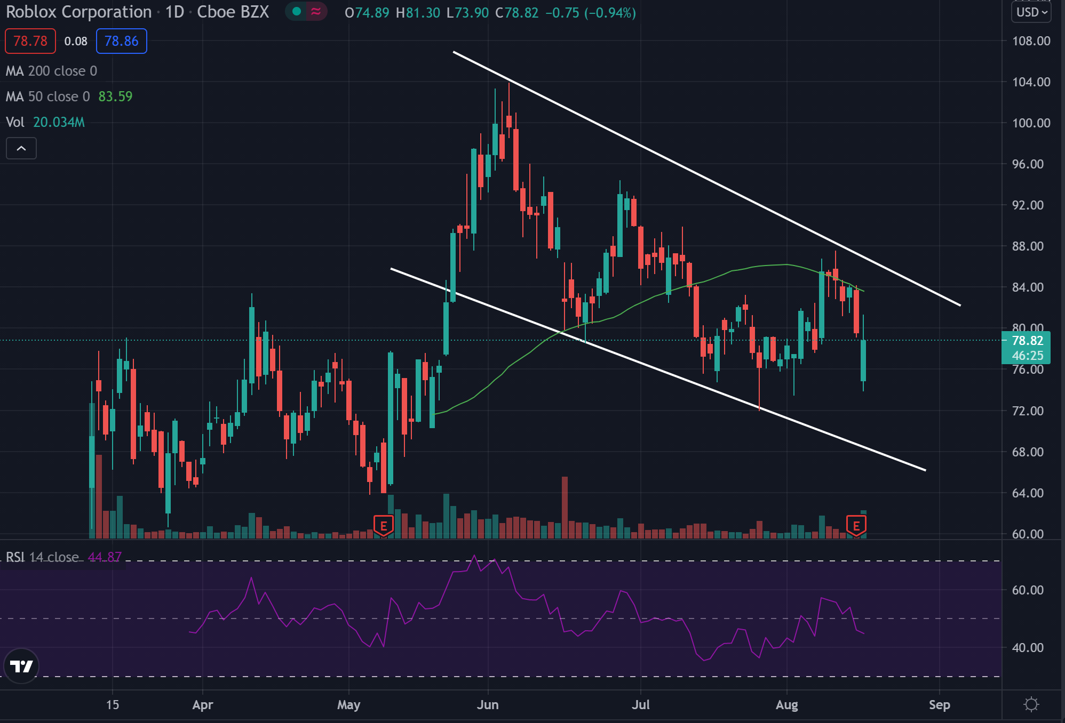Click the 78.78 sell price button
Screen dimensions: 1065x723
[x=30, y=41]
